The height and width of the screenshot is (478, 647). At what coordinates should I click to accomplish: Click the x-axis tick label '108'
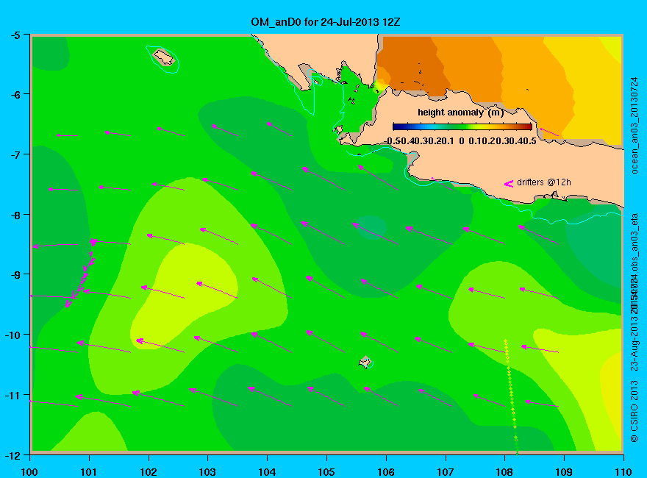point(504,472)
